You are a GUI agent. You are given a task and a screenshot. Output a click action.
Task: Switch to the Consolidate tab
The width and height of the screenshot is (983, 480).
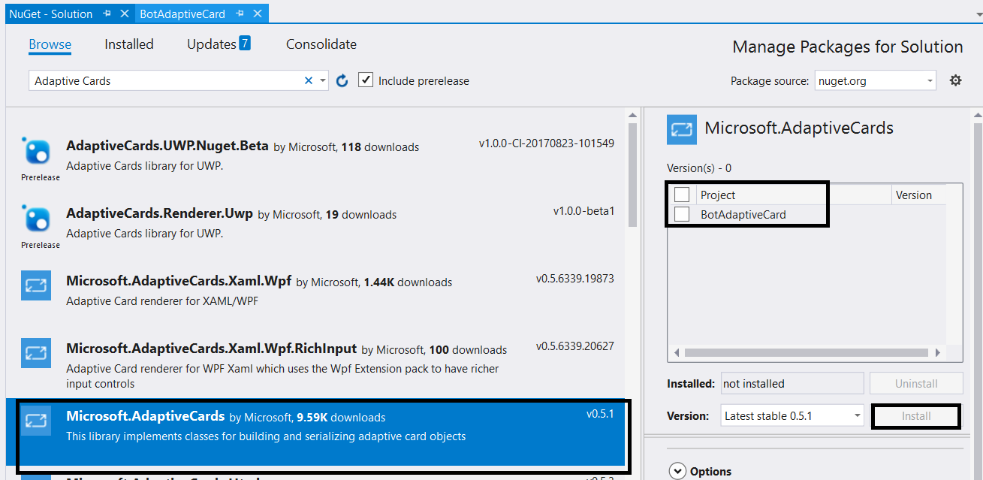tap(321, 44)
